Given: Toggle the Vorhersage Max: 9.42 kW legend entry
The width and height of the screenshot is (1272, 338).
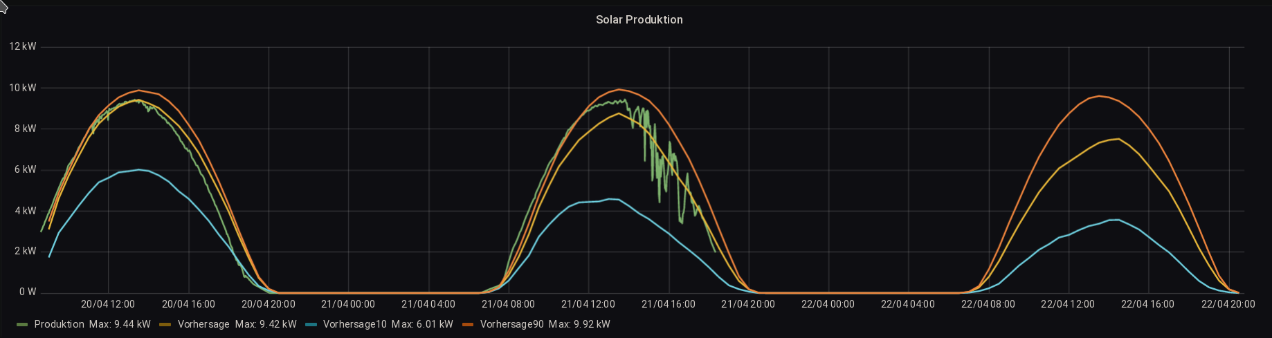Looking at the screenshot, I should (x=237, y=324).
